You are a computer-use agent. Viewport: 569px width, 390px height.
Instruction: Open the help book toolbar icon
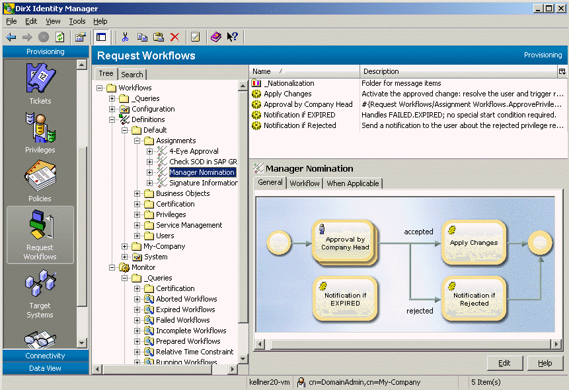click(215, 37)
